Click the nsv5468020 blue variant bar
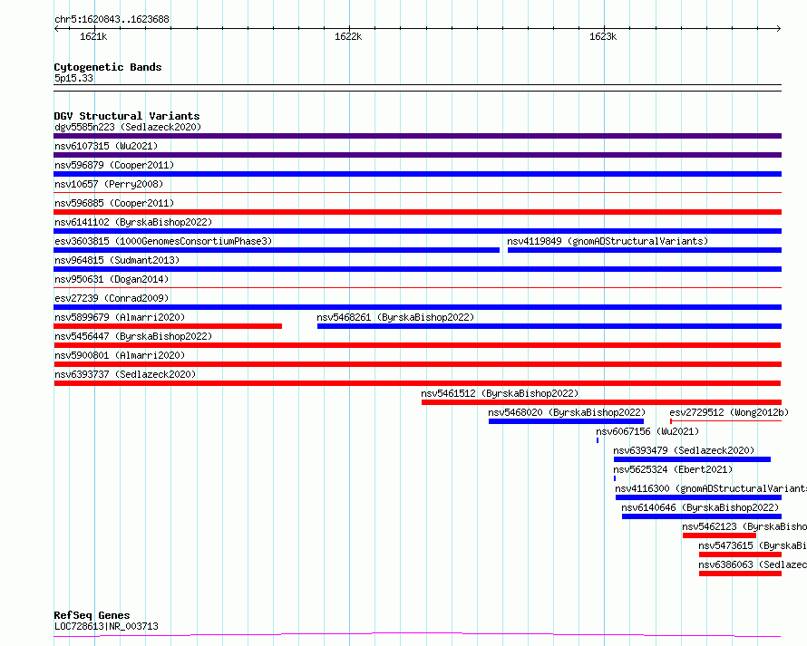Viewport: 807px width, 646px height. click(566, 421)
